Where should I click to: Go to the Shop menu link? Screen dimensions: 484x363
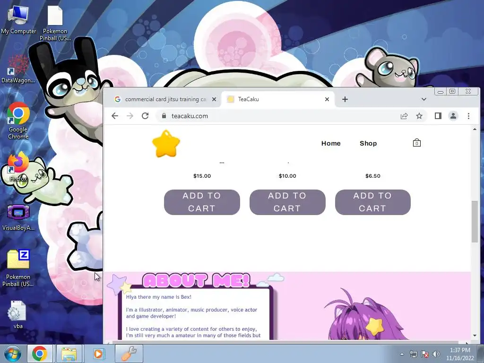(x=368, y=143)
